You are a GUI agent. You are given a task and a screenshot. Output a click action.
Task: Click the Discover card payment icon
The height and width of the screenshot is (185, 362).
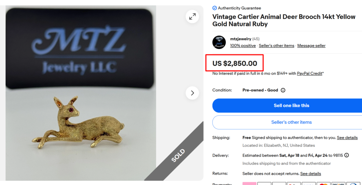[338, 183]
